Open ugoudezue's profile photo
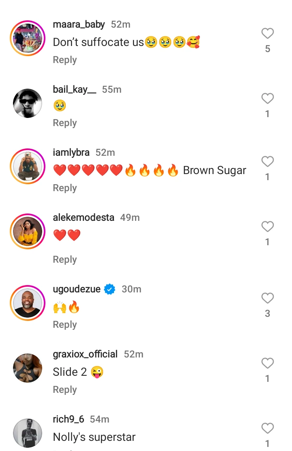Viewport: 292px width, 451px height. point(28,303)
